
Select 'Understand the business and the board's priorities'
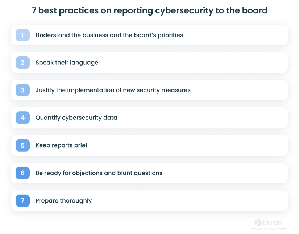[109, 35]
